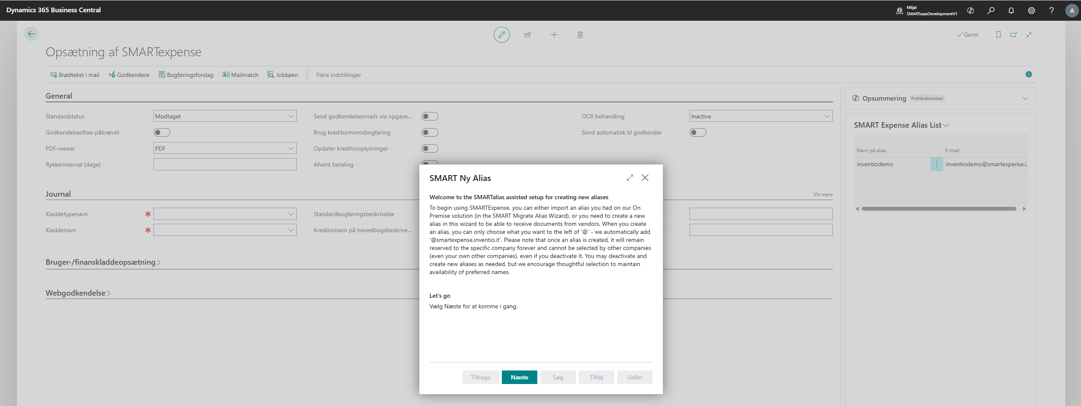
Task: Toggle Godkendelsesflow påkrævet switch
Action: point(161,132)
